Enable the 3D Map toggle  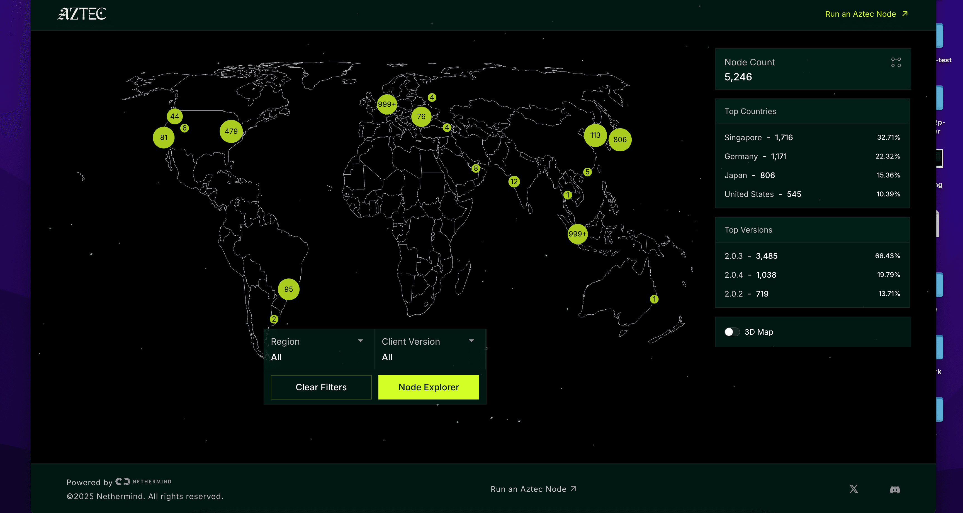click(x=732, y=332)
